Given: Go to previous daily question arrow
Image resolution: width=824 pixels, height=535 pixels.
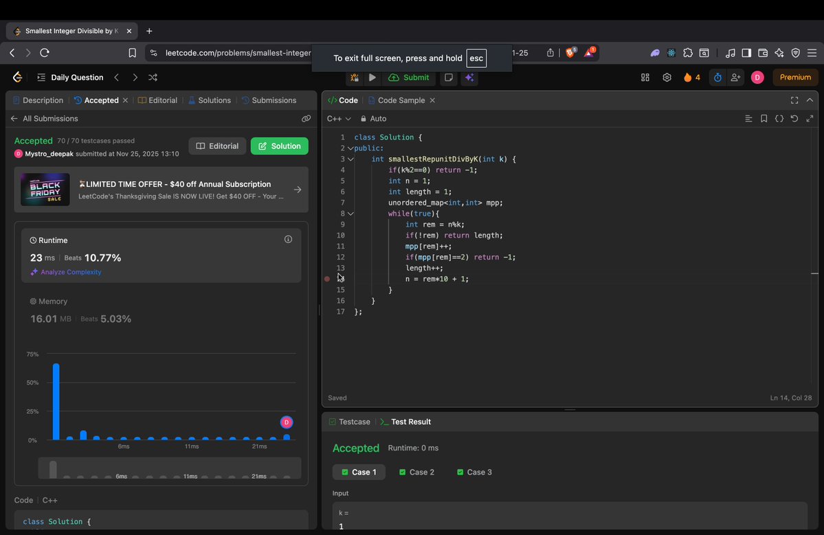Looking at the screenshot, I should pos(117,77).
